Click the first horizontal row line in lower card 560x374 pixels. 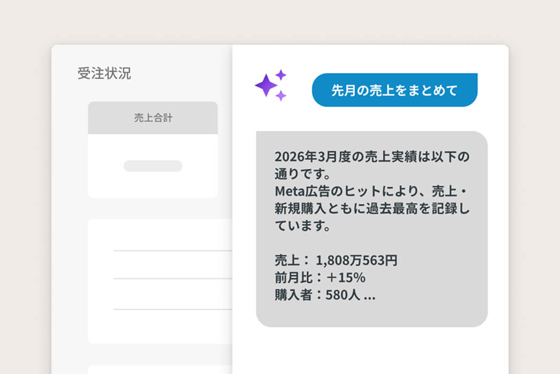point(173,251)
